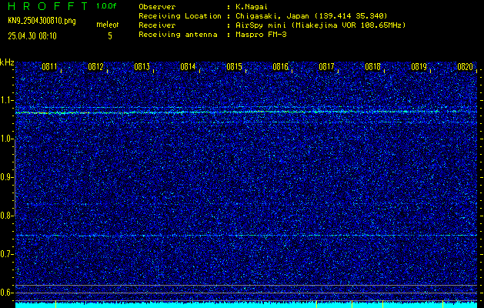Click the 0.8 kHz frequency axis label
Screen dimensions: 484x308
click(7, 216)
